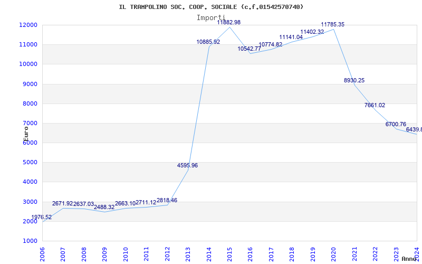Click the 2013 x-axis year label
422x264 pixels.
pyautogui.click(x=188, y=254)
